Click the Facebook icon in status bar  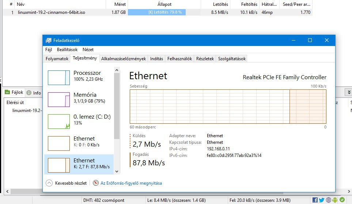click(x=315, y=200)
